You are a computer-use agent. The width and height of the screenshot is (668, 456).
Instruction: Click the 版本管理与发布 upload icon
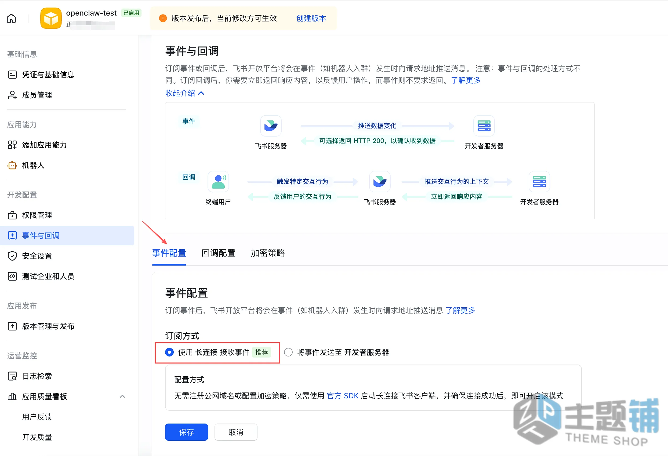(12, 326)
